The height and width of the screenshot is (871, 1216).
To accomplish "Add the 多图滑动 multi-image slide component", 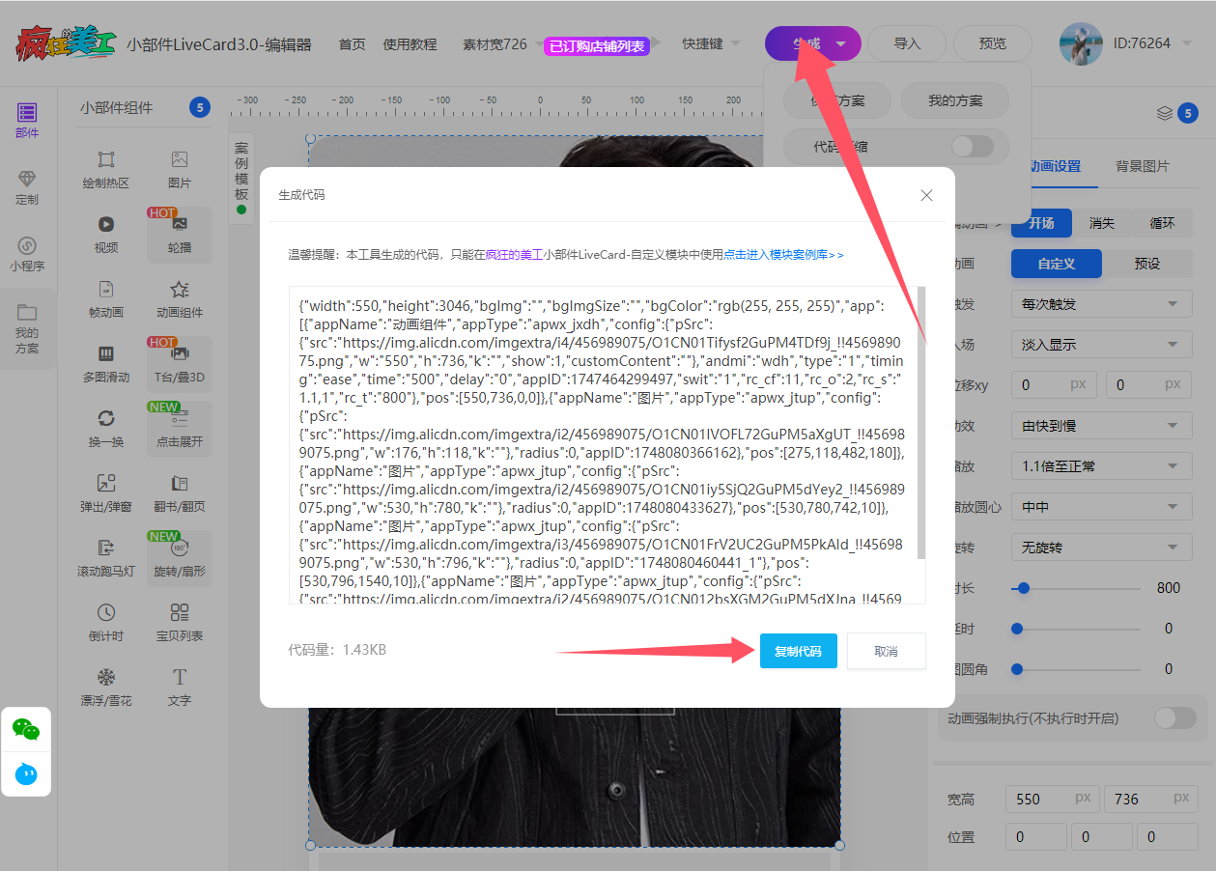I will [x=106, y=363].
